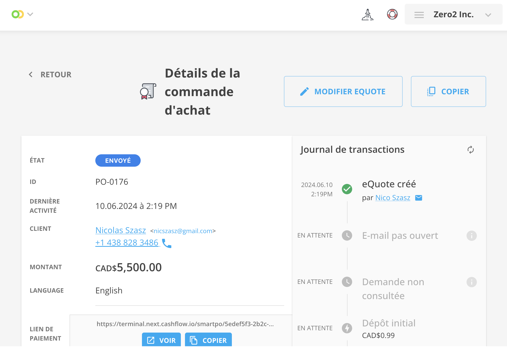Image resolution: width=507 pixels, height=347 pixels.
Task: Click the purchase order certificate icon
Action: tap(148, 91)
